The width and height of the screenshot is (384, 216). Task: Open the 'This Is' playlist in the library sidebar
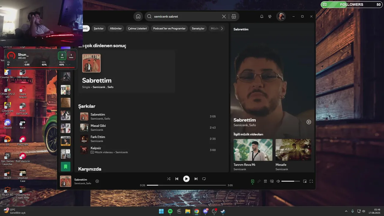66,141
